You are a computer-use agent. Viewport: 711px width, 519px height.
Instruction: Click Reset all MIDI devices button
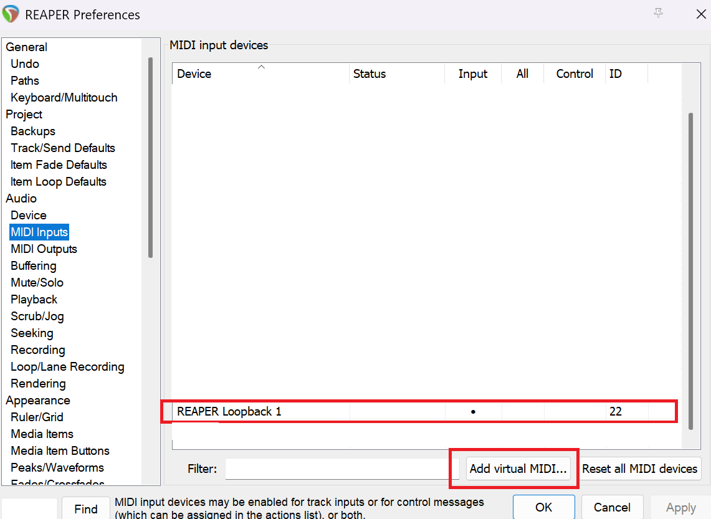pyautogui.click(x=639, y=469)
